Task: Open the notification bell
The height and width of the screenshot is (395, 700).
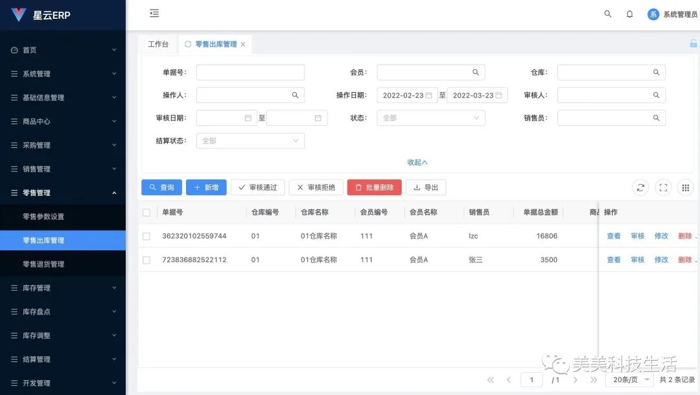Action: 629,13
